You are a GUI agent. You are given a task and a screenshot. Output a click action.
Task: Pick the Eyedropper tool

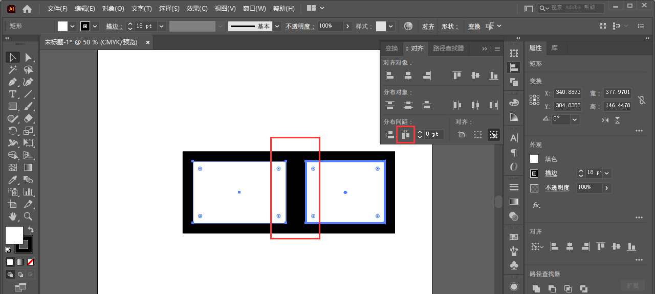tap(13, 180)
